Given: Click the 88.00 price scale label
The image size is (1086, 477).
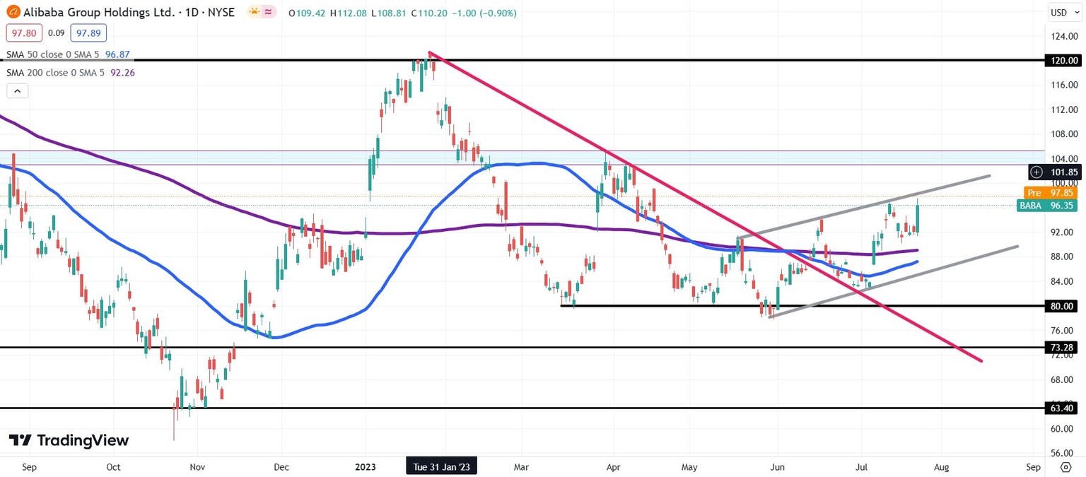Looking at the screenshot, I should pyautogui.click(x=1064, y=257).
